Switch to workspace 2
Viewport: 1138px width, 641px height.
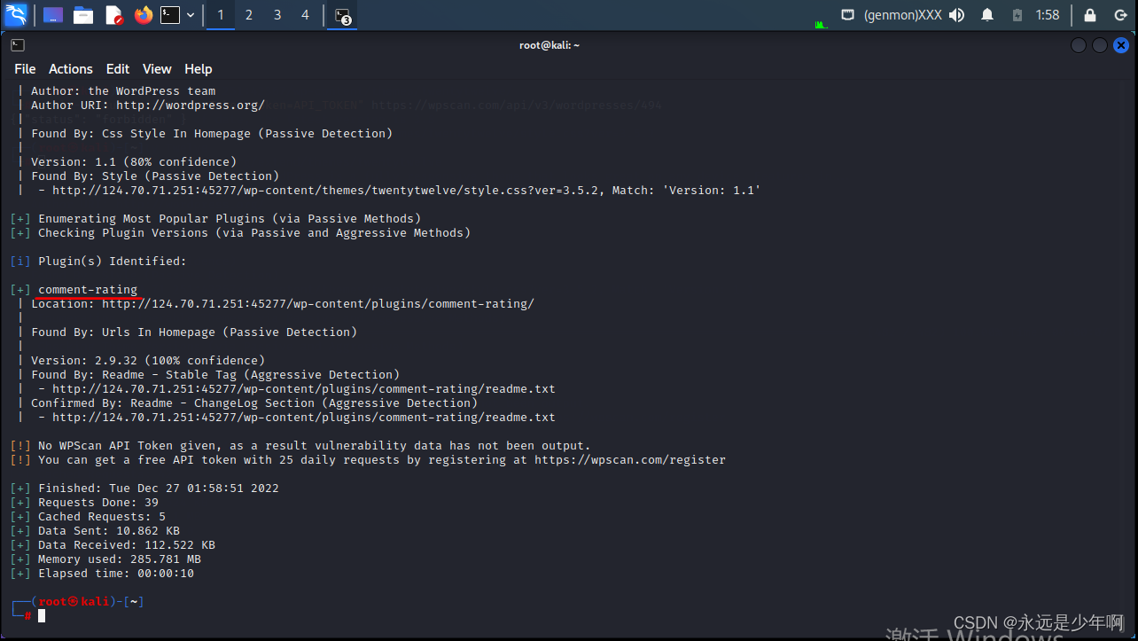coord(249,15)
